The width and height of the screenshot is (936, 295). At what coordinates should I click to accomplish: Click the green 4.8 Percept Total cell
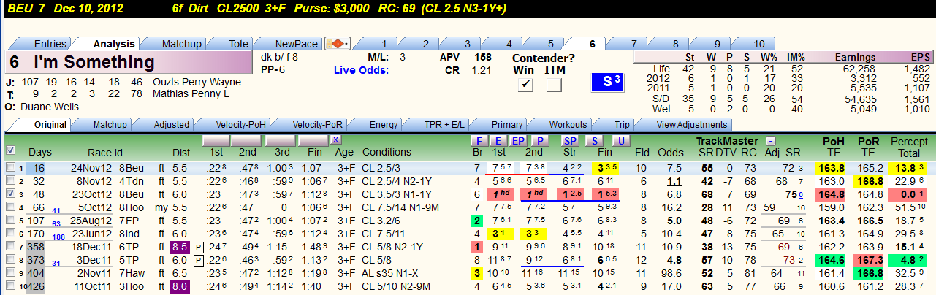[909, 259]
